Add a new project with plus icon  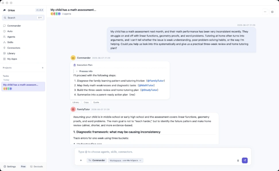click(42, 68)
